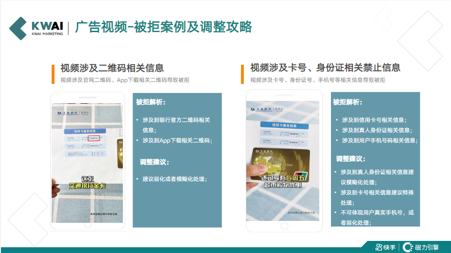This screenshot has height=253, width=451.
Task: Click the 涉及到信用卡号相关信息 bullet
Action: pyautogui.click(x=373, y=120)
